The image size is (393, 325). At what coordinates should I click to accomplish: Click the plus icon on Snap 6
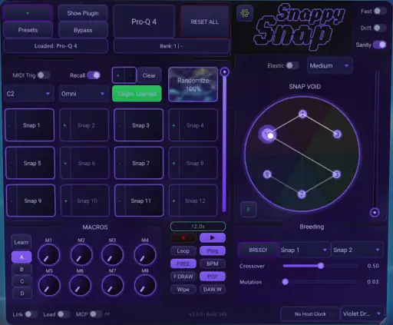[x=65, y=163]
